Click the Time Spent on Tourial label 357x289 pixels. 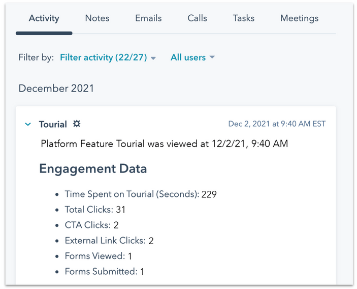[x=132, y=194]
